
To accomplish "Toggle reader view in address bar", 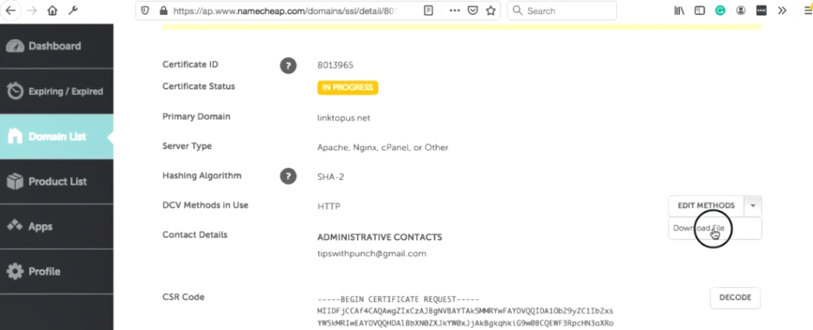I will coord(428,10).
